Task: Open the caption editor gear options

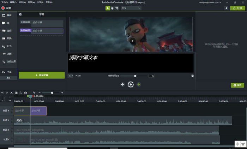Action: tap(193, 76)
